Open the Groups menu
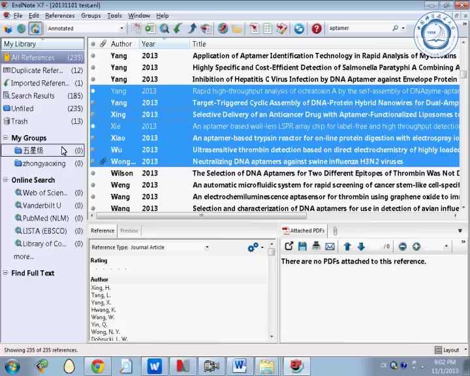The height and width of the screenshot is (376, 470). 91,16
